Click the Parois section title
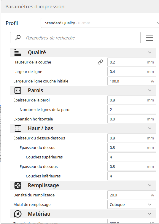Viewport: 159px width, 224px height. pos(35,90)
